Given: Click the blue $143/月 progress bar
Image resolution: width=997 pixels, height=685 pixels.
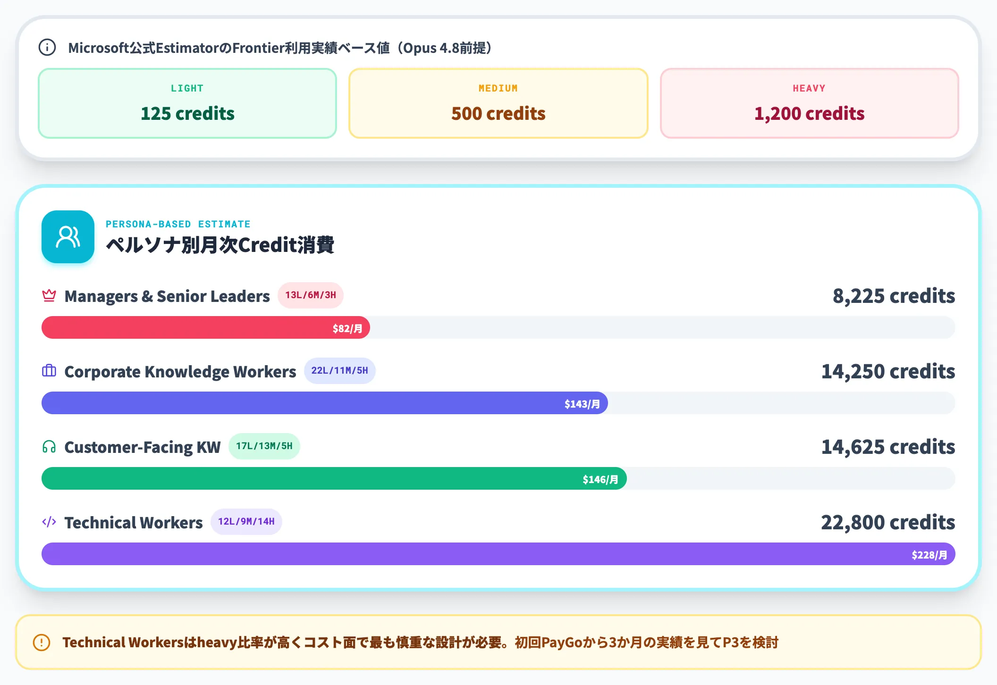Looking at the screenshot, I should click(325, 403).
